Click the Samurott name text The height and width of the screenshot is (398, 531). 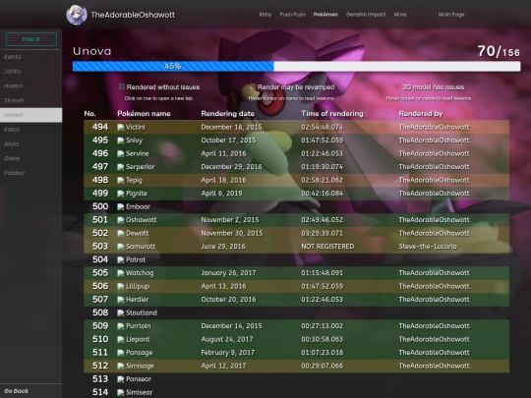141,247
